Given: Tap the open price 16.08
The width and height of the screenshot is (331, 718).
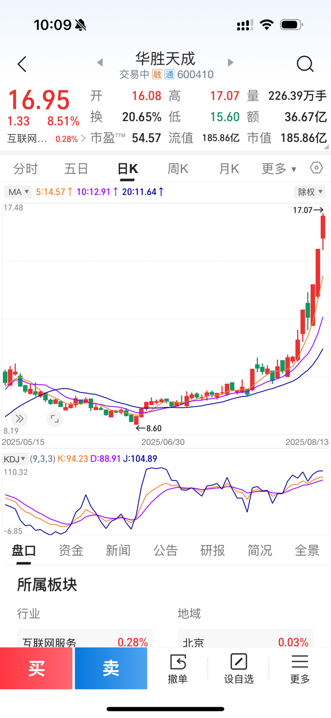Looking at the screenshot, I should click(x=146, y=96).
